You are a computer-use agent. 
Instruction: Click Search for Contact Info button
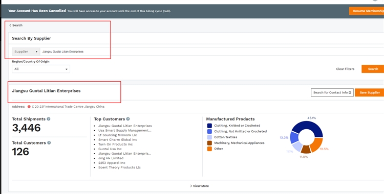click(x=332, y=92)
